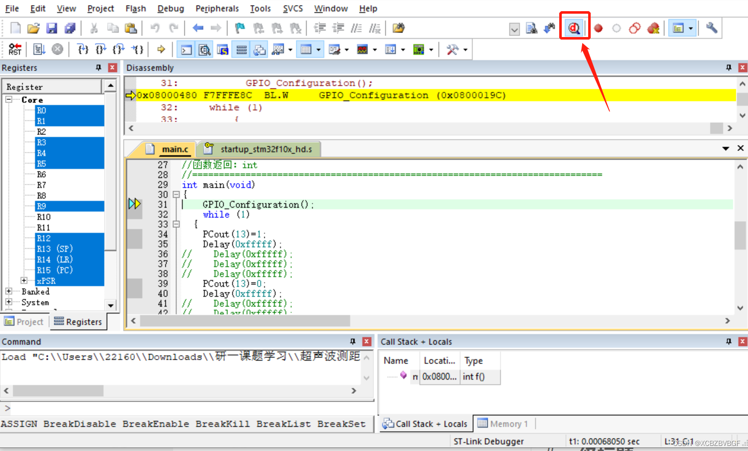
Task: Select the Step Into debug icon
Action: coord(83,49)
